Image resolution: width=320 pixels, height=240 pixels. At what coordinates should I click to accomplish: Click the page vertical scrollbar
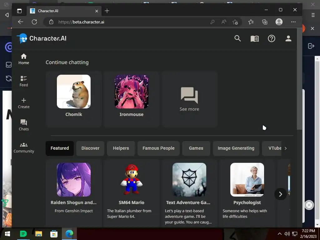pyautogui.click(x=299, y=79)
